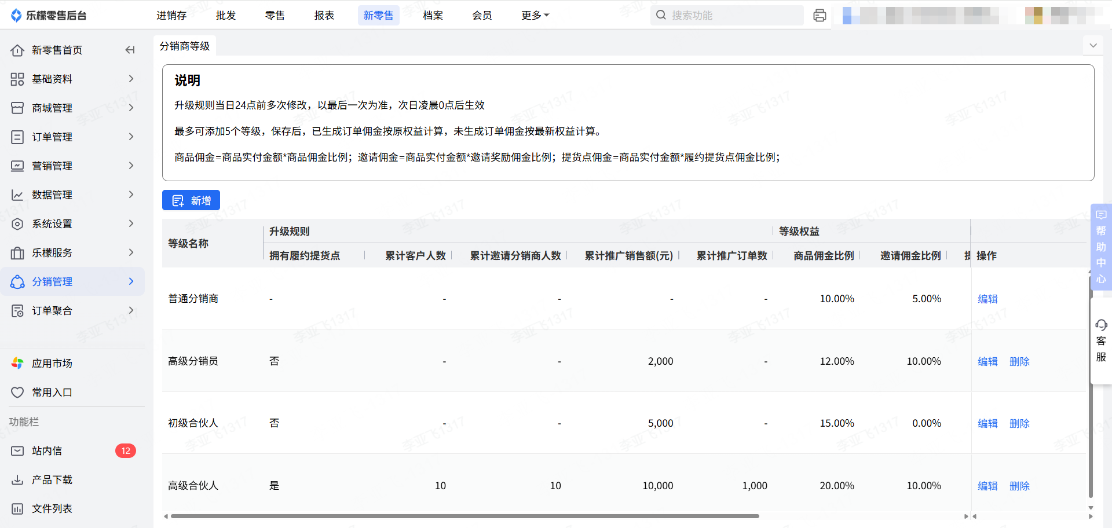Click the horizontal table scrollbar
The width and height of the screenshot is (1112, 528).
(x=463, y=516)
